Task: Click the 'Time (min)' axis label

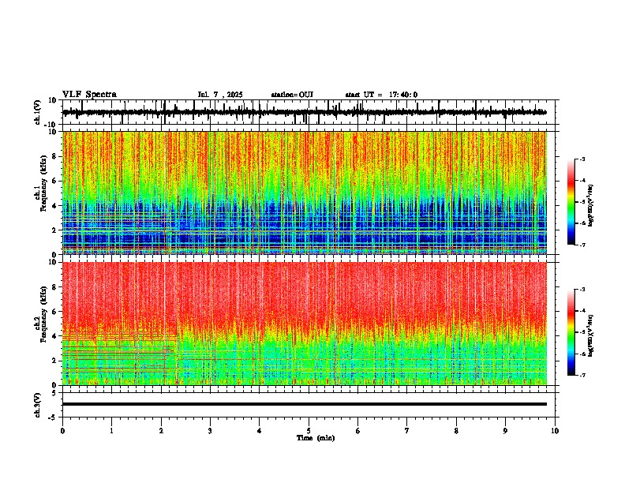Action: (316, 438)
